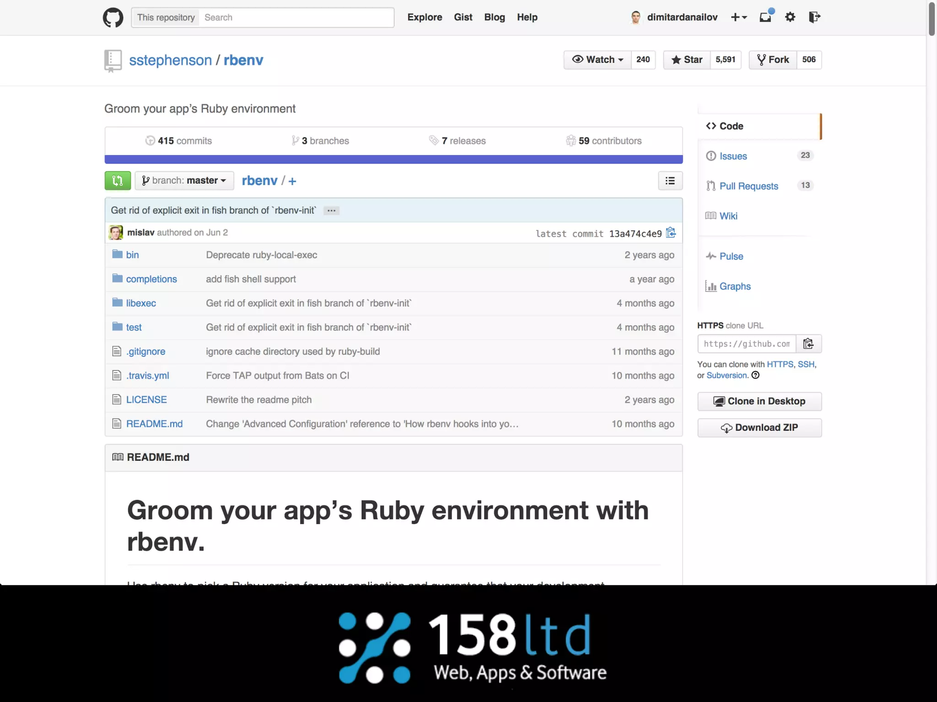Click the 5,591 stargazers count
This screenshot has height=702, width=937.
click(x=726, y=60)
